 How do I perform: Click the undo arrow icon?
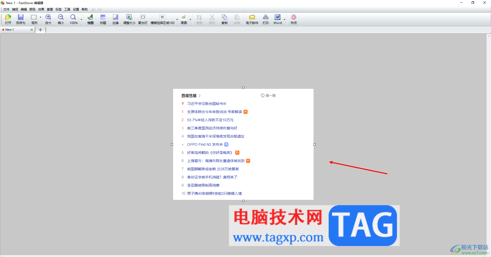pyautogui.click(x=94, y=9)
